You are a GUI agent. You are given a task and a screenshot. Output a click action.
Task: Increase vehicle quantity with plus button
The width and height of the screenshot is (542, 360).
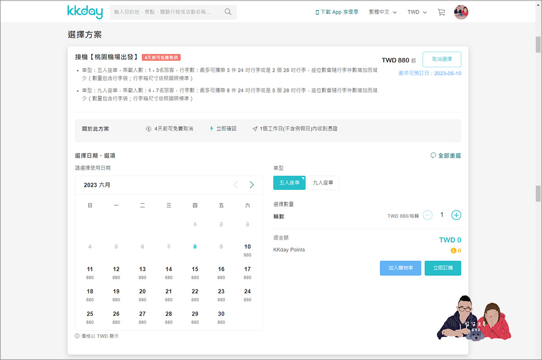tap(456, 215)
